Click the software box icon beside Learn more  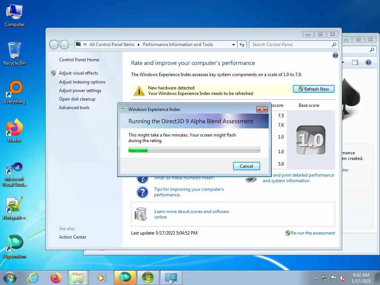pyautogui.click(x=141, y=214)
